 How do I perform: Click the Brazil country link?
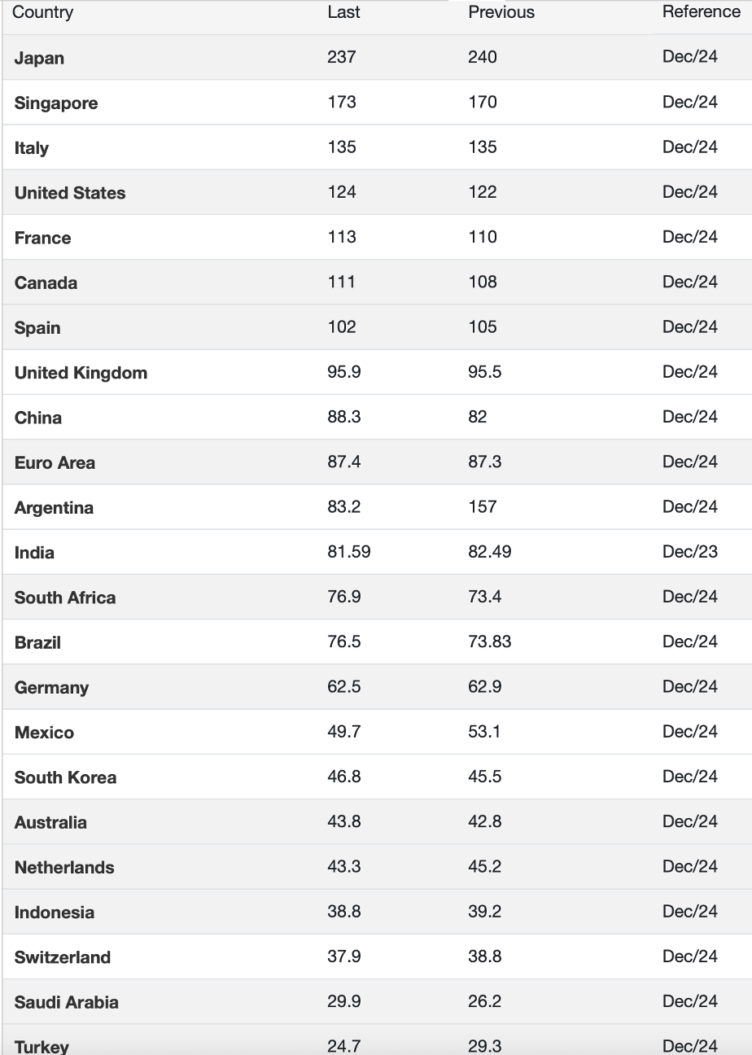tap(37, 642)
